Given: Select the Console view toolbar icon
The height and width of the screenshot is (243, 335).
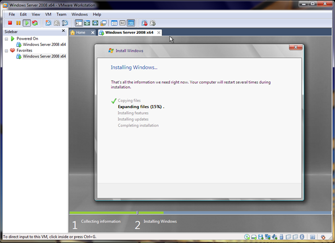Looking at the screenshot, I should click(131, 23).
